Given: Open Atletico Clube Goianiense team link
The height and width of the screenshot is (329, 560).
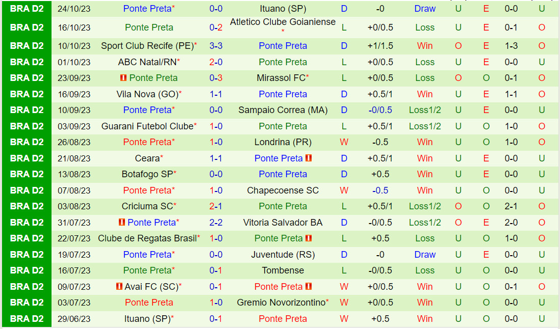Looking at the screenshot, I should coord(283,22).
